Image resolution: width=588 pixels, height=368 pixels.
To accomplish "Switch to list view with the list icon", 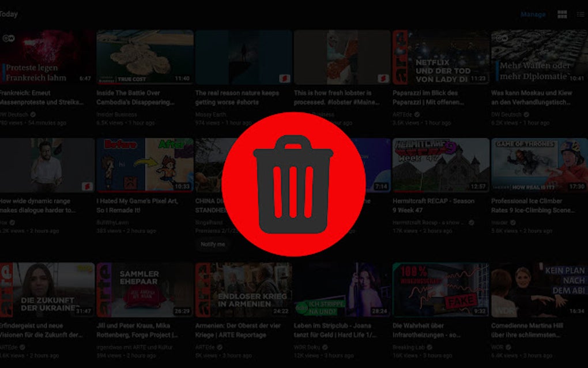I will 581,14.
